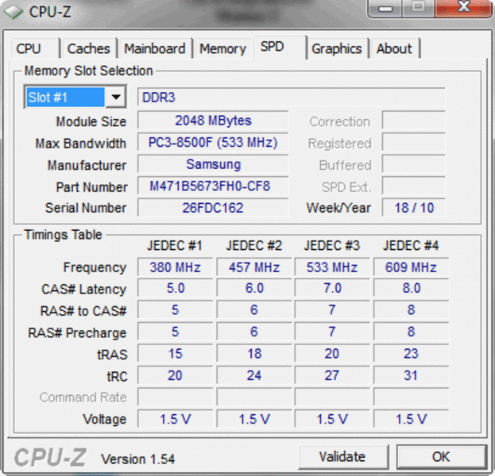Click the Module Size label

(91, 121)
